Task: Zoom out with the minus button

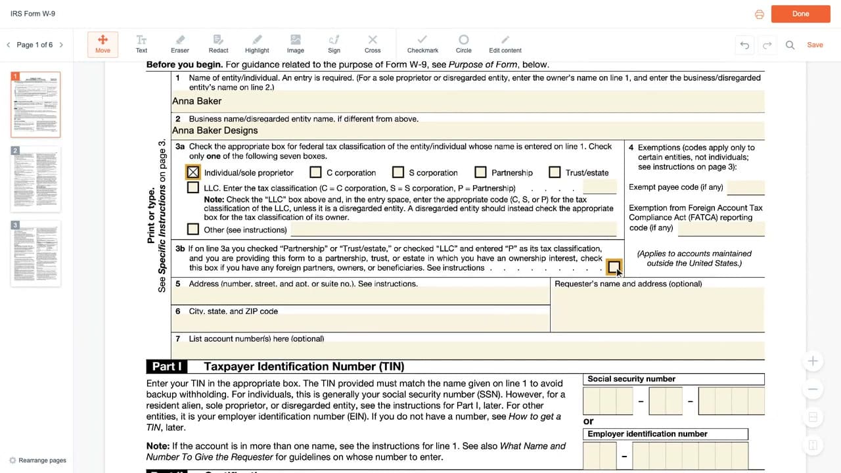Action: [813, 389]
